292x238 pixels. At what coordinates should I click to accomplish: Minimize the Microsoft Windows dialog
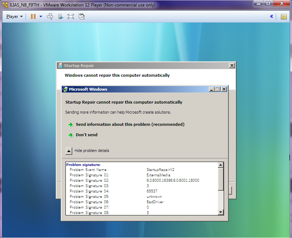tap(211, 89)
